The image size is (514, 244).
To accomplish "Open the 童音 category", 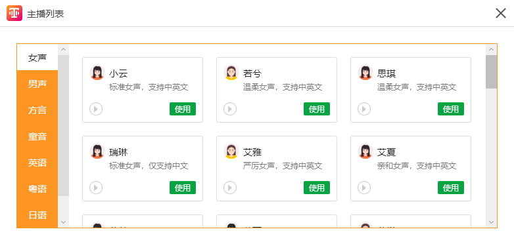I will tap(37, 136).
